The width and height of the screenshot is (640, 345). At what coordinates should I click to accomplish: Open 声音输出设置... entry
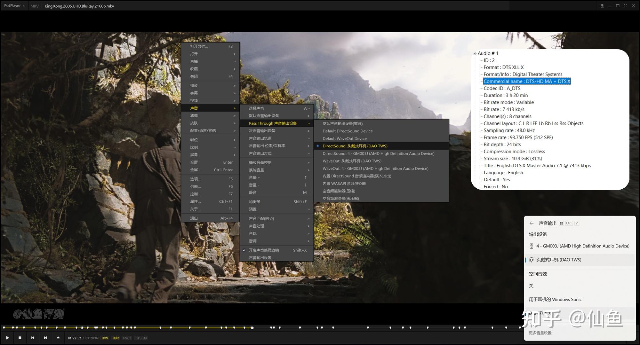pyautogui.click(x=277, y=258)
